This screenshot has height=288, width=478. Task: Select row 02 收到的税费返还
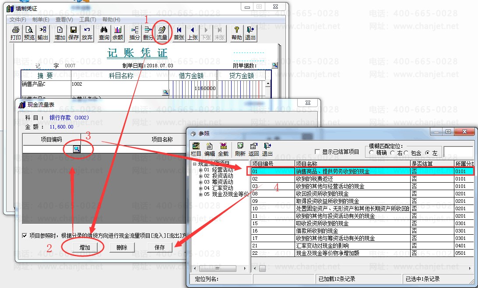pos(363,179)
